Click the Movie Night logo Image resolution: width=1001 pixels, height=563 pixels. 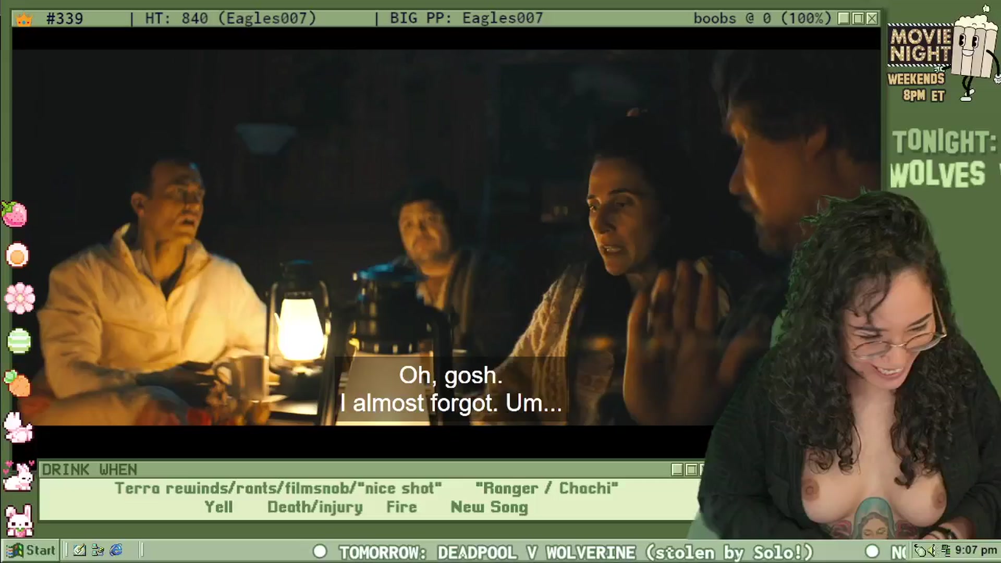(x=920, y=45)
